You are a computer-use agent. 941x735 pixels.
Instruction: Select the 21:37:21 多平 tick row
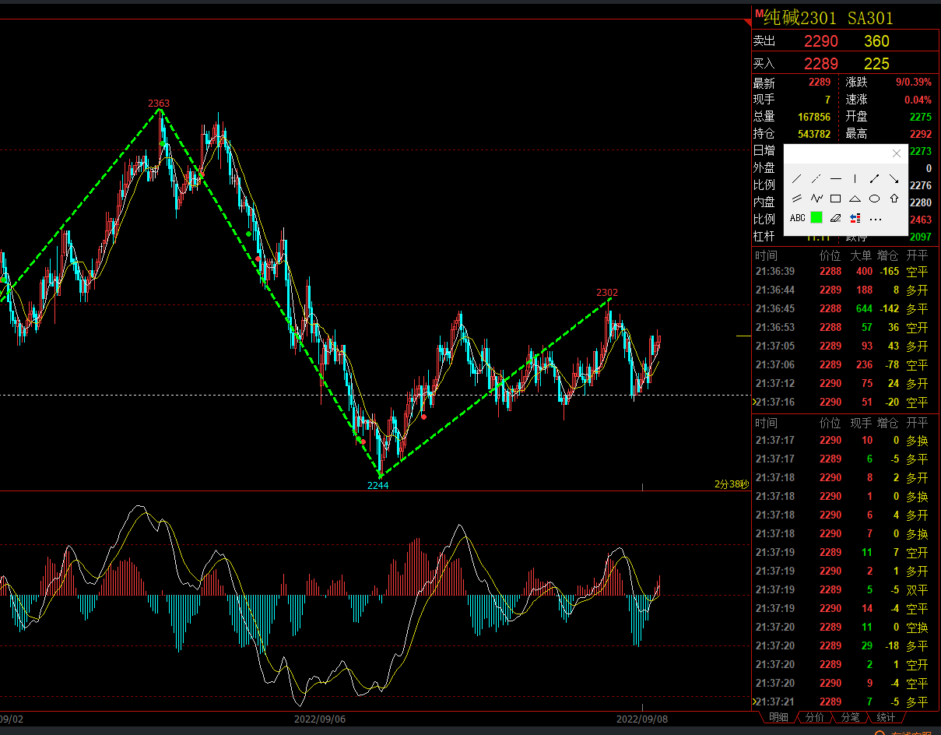pyautogui.click(x=845, y=702)
